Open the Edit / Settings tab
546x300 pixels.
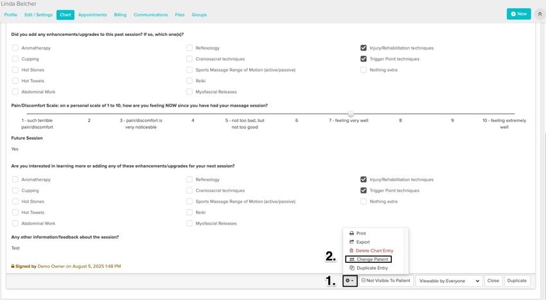click(39, 15)
